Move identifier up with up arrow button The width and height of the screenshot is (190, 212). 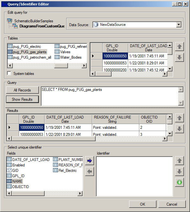click(x=179, y=161)
